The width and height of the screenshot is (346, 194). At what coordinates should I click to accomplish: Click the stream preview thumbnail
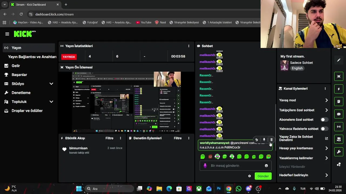click(x=126, y=102)
